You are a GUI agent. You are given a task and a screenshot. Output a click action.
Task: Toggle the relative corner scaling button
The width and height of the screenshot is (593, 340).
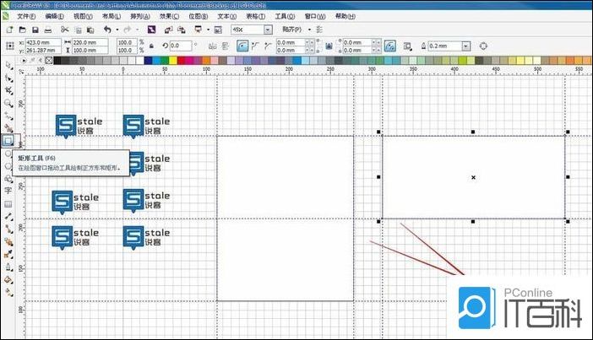pos(390,46)
